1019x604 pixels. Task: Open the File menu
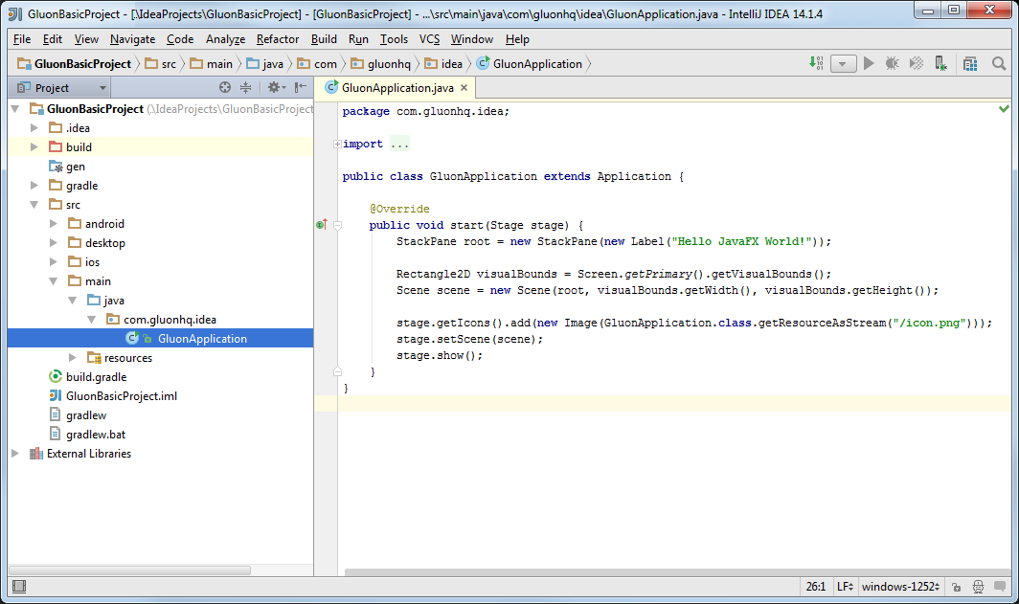[x=22, y=39]
